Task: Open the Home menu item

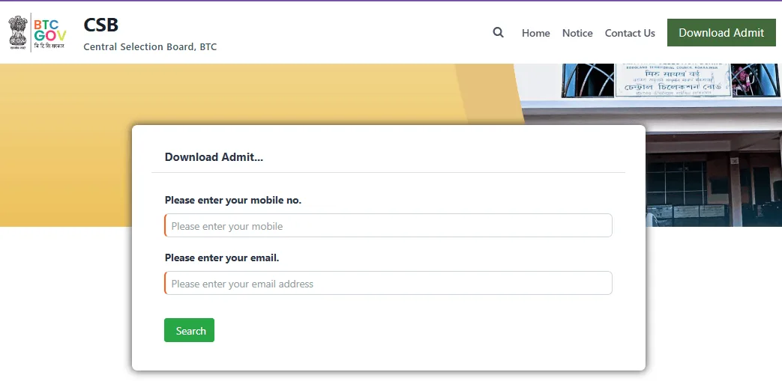Action: (x=535, y=33)
